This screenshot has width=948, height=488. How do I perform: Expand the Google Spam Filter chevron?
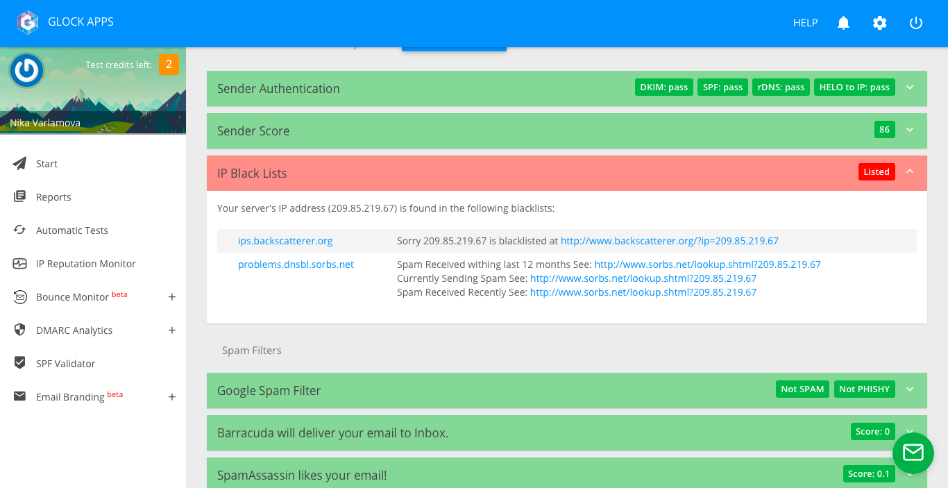(910, 389)
